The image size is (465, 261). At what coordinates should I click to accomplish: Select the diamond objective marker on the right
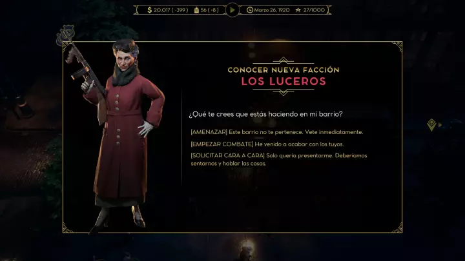click(431, 124)
